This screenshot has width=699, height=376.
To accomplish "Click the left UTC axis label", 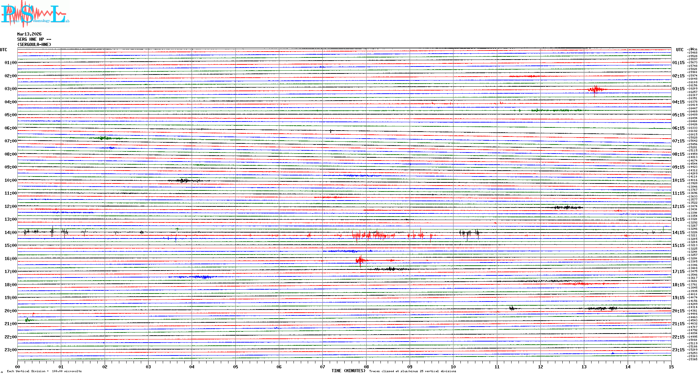I will pos(3,50).
